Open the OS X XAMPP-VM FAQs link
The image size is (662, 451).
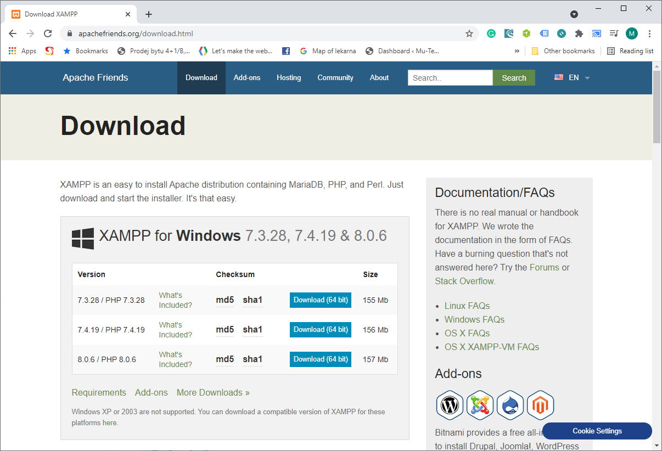(492, 347)
